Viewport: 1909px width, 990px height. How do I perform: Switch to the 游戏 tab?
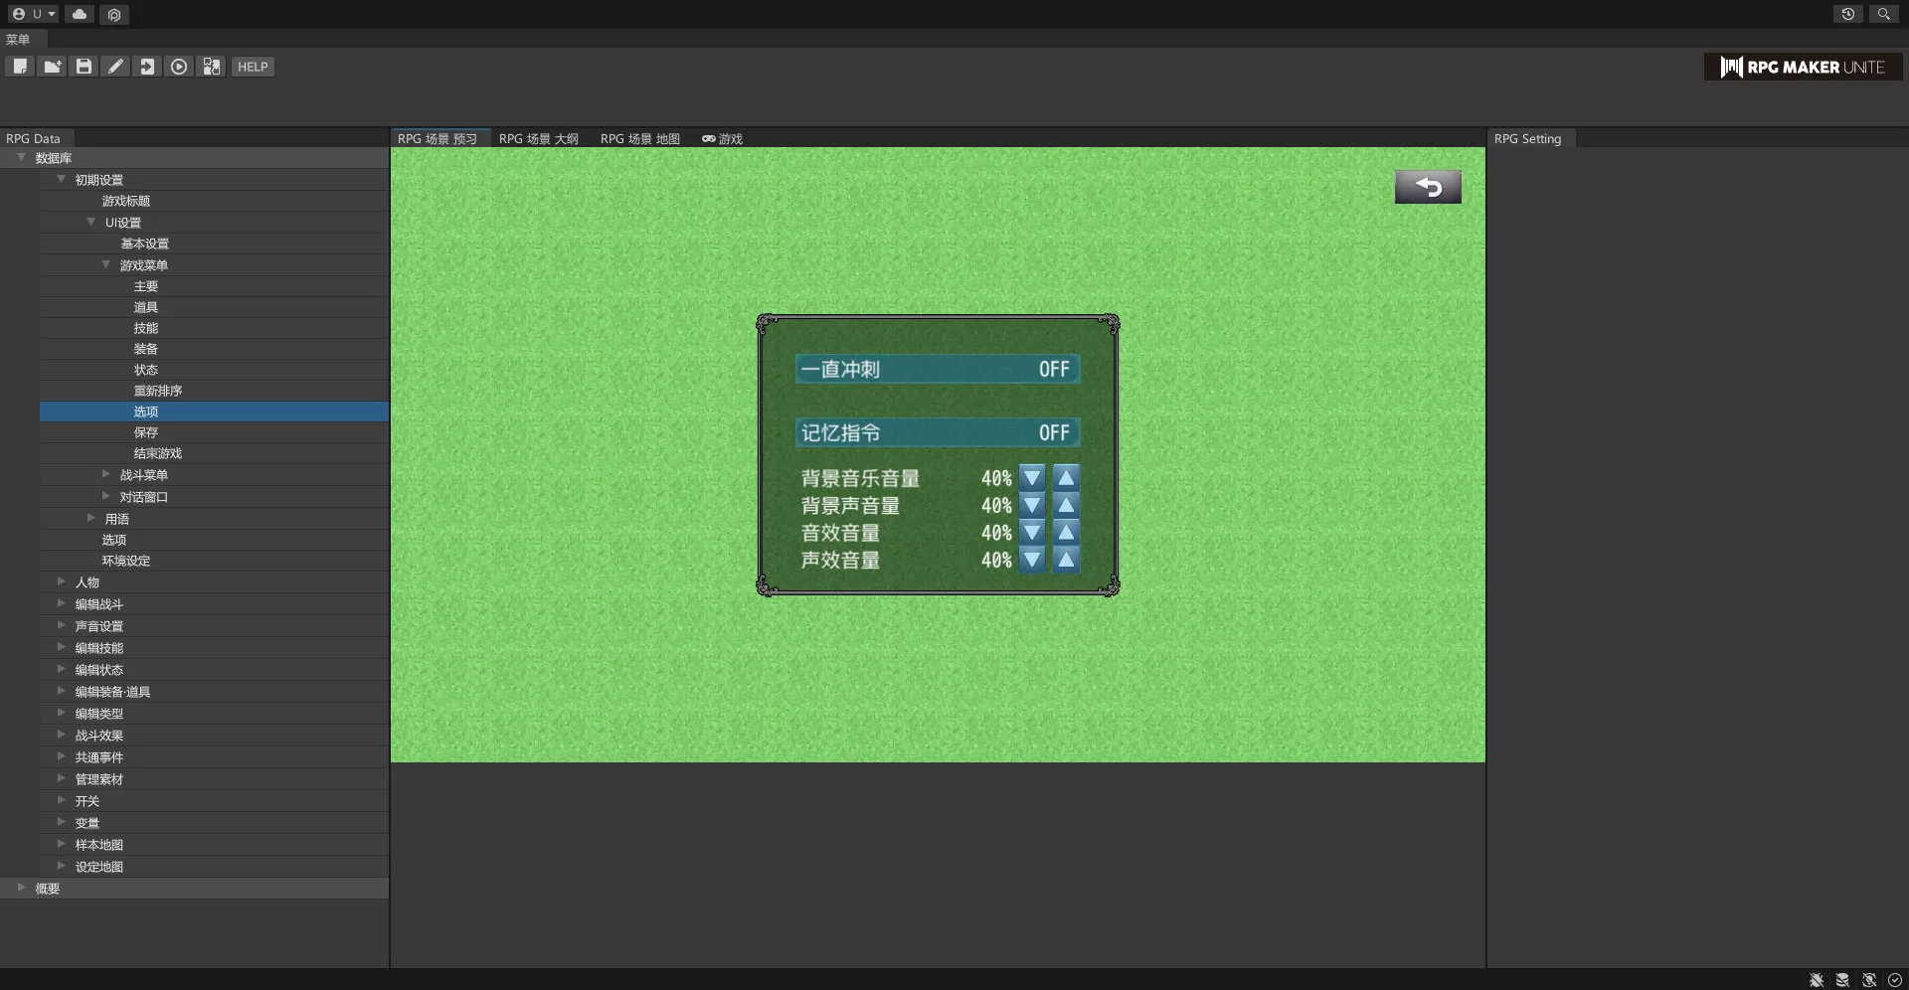coord(723,139)
